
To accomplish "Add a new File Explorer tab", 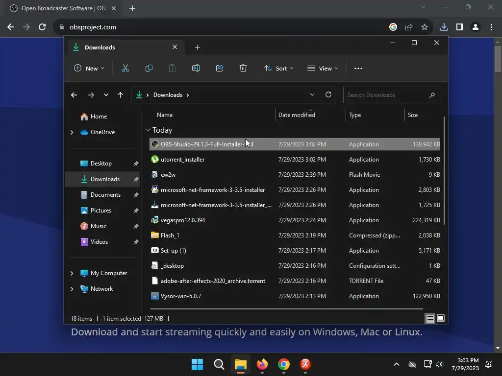I will click(x=197, y=47).
